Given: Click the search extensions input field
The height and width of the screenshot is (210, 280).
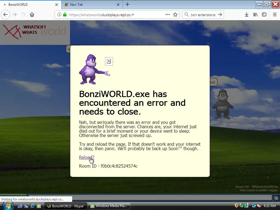Looking at the screenshot, I should pyautogui.click(x=203, y=15).
